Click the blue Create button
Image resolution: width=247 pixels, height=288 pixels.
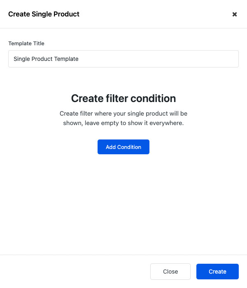(x=217, y=272)
